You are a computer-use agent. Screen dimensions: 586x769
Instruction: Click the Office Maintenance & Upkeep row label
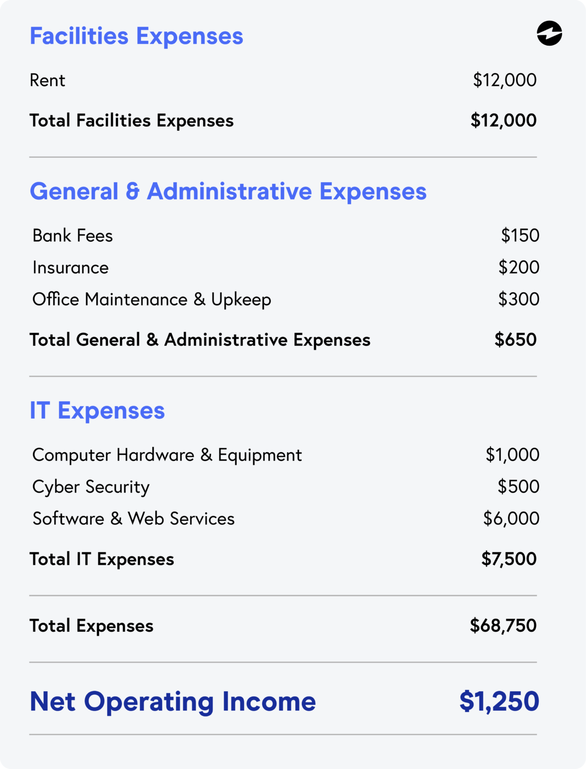(x=152, y=299)
